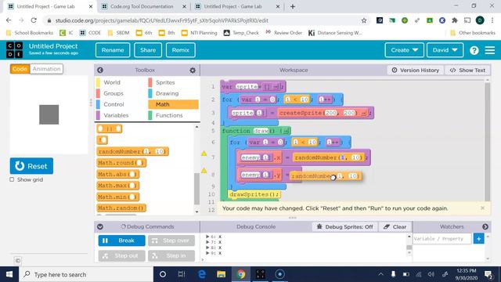Viewport: 501px width, 282px height.
Task: Open the hamburger menu
Action: click(x=490, y=50)
